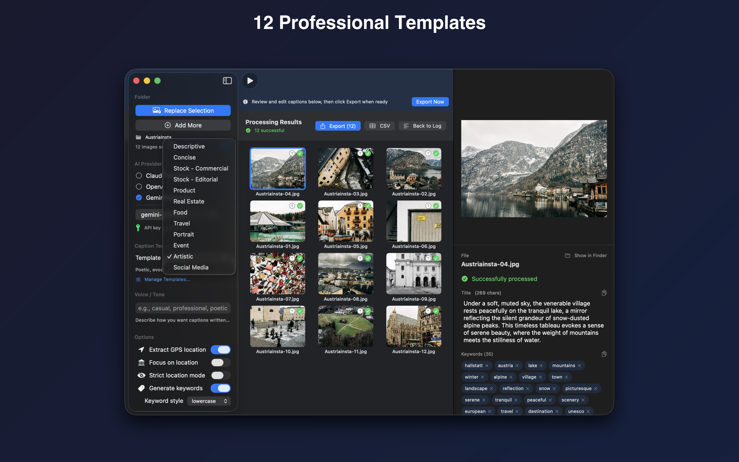Open the Keyword style lowercase dropdown
Screen dimensions: 739x462
coord(209,401)
